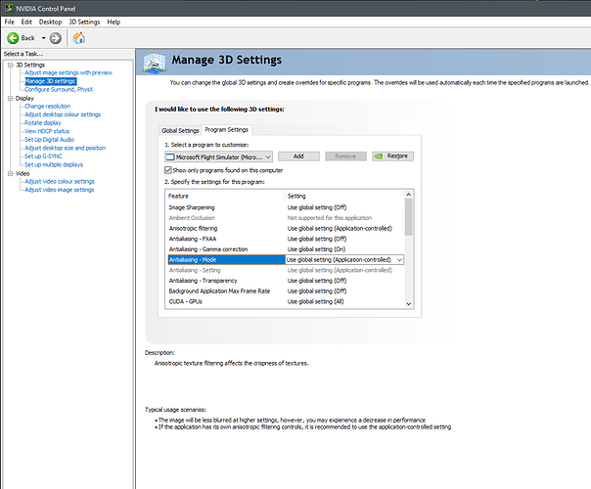This screenshot has height=489, width=591.
Task: Open Adjust desktop colour settings
Action: click(63, 114)
